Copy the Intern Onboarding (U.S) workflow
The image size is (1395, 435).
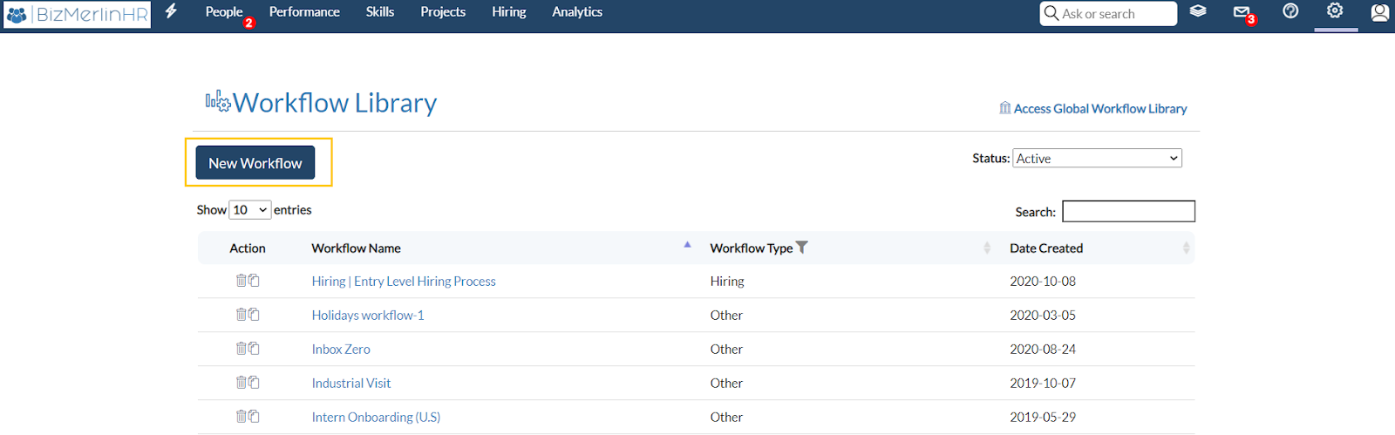coord(254,417)
